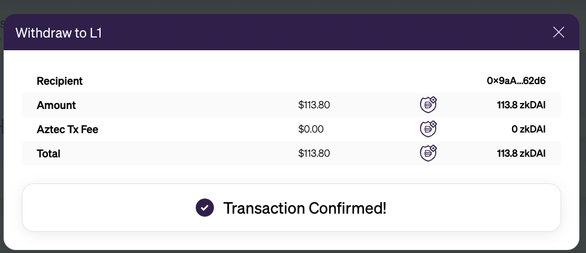The height and width of the screenshot is (253, 586).
Task: Select the Aztec Tx Fee label
Action: point(67,130)
